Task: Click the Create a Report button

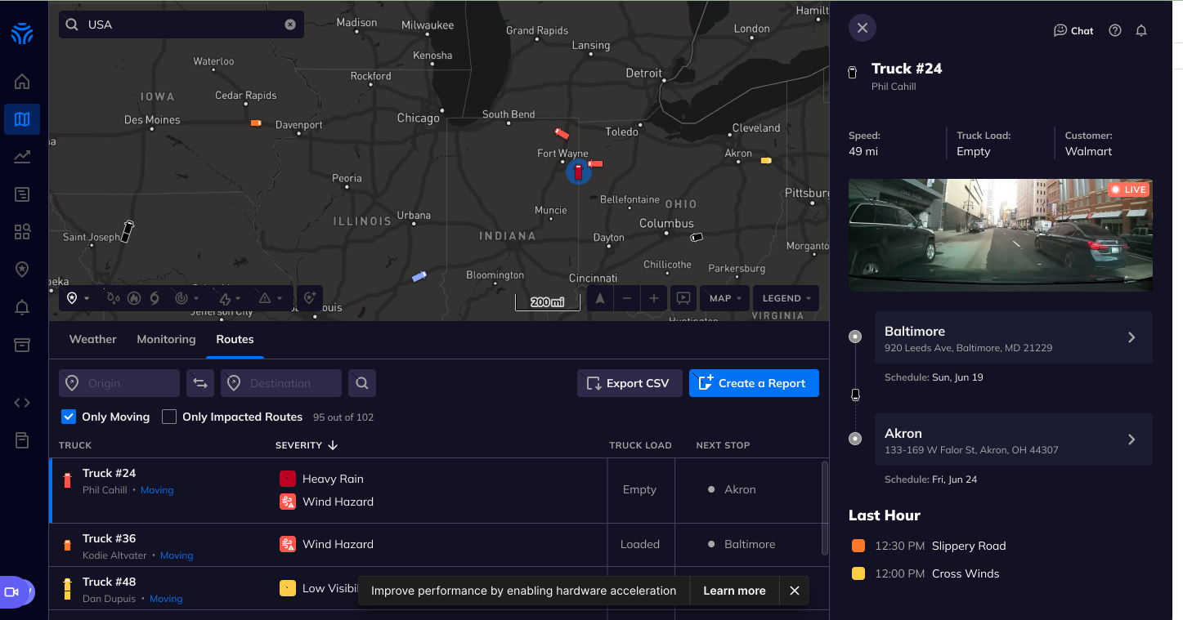Action: [754, 383]
